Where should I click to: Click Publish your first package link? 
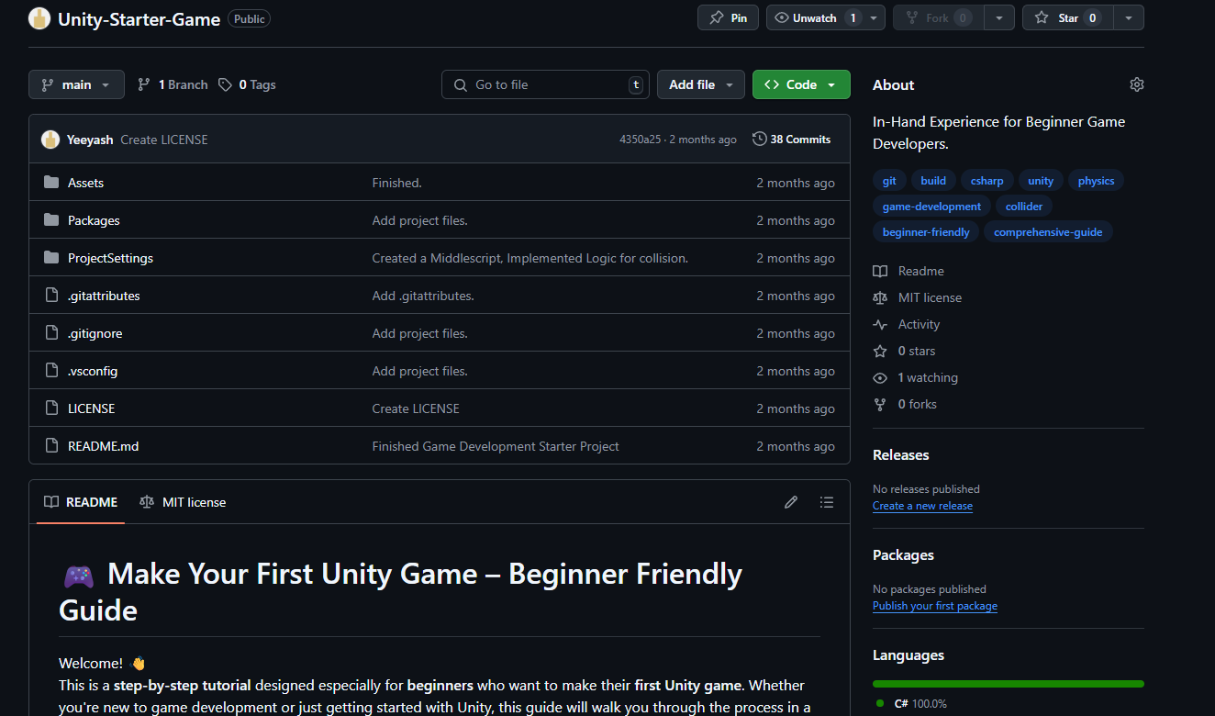point(934,606)
